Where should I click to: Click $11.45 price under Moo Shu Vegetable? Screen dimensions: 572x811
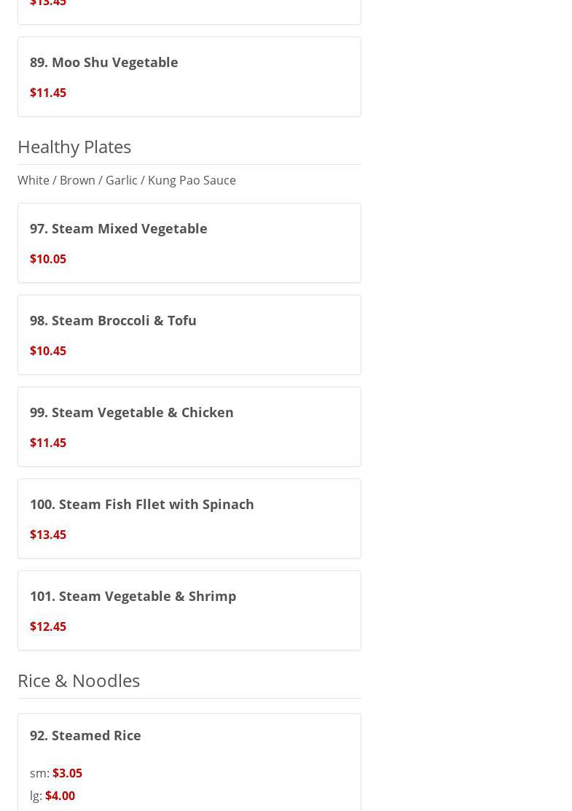click(x=48, y=93)
